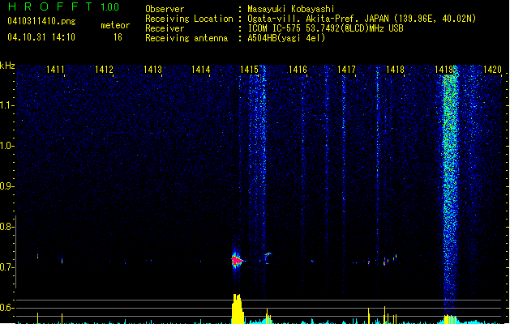510x324 pixels.
Task: Click the 1414 time axis marker
Action: (x=201, y=69)
